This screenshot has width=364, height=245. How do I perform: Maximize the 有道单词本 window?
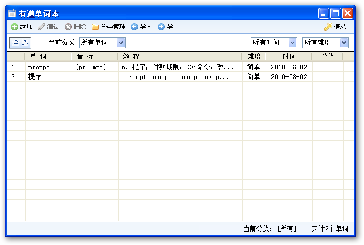tap(336, 13)
